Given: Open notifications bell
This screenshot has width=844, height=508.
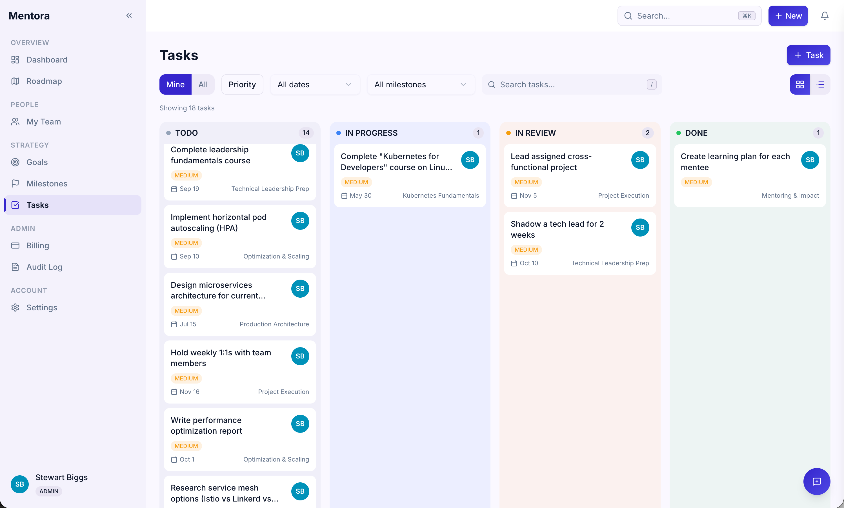Looking at the screenshot, I should [x=825, y=16].
